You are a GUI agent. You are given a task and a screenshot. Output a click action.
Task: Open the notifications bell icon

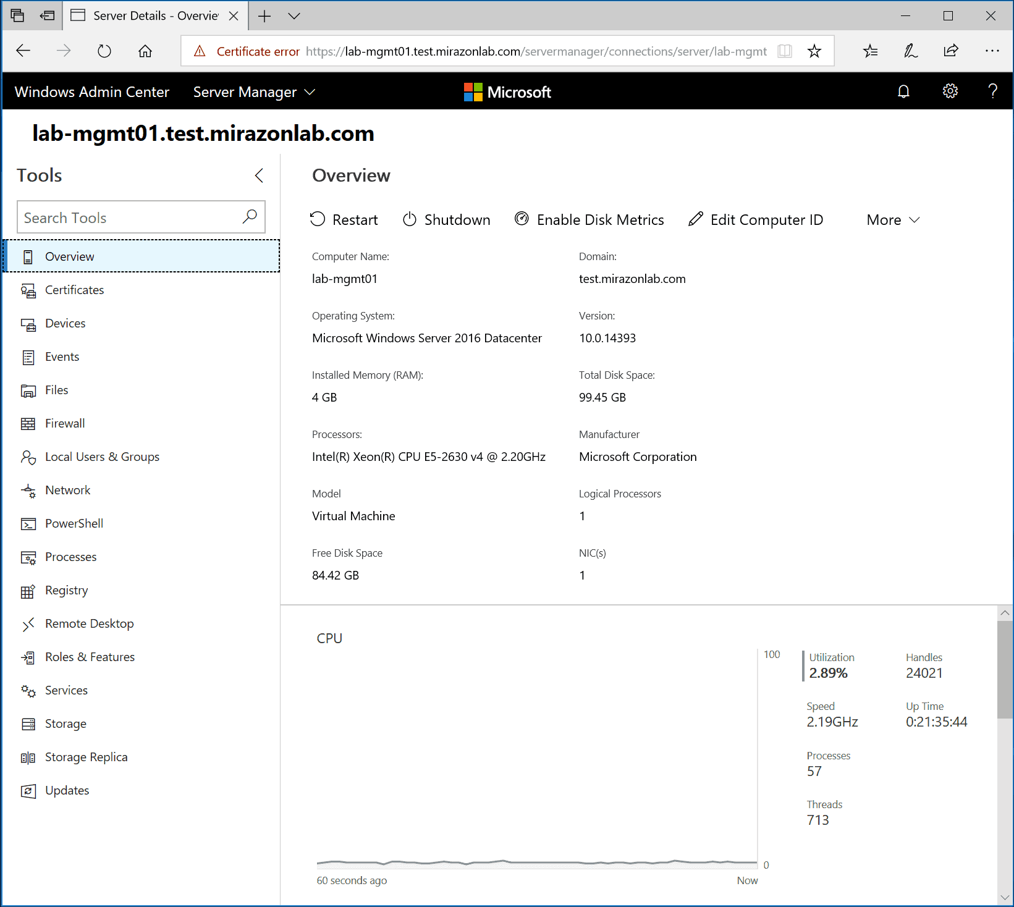click(x=903, y=91)
